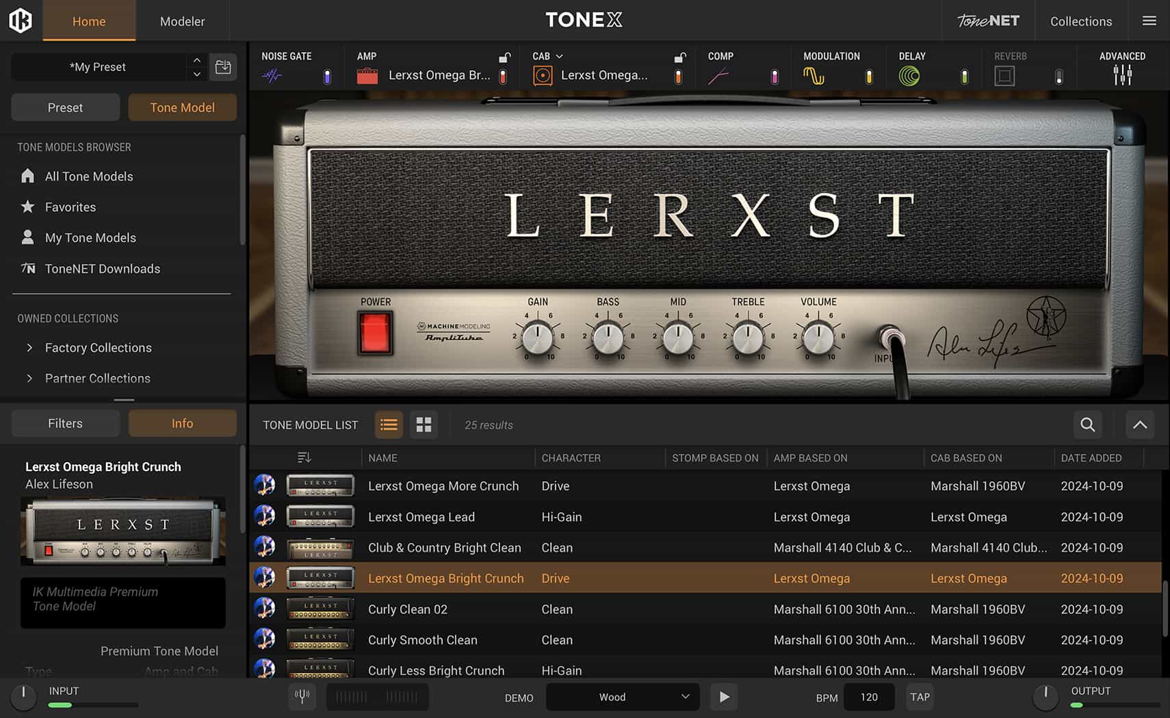Click the tuner icon in the bottom bar
The width and height of the screenshot is (1170, 718).
[302, 697]
